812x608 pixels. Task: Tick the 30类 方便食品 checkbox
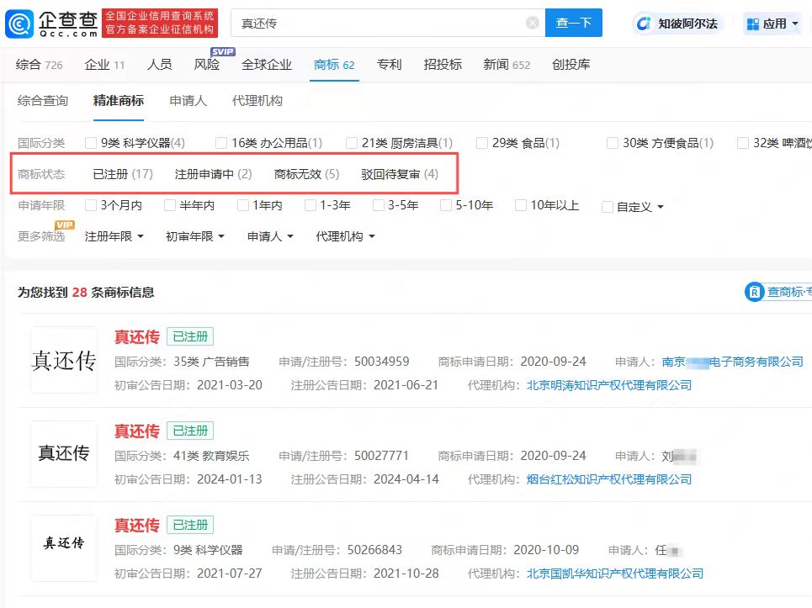click(613, 143)
